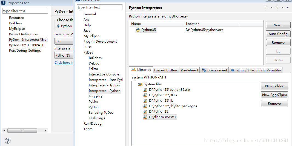Click the scroll right arrow in Properties tree

click(x=46, y=131)
